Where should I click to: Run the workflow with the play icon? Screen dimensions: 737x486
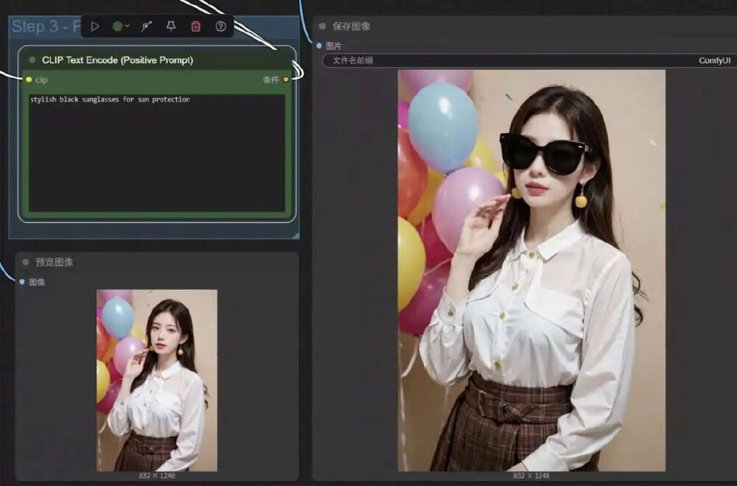(95, 27)
